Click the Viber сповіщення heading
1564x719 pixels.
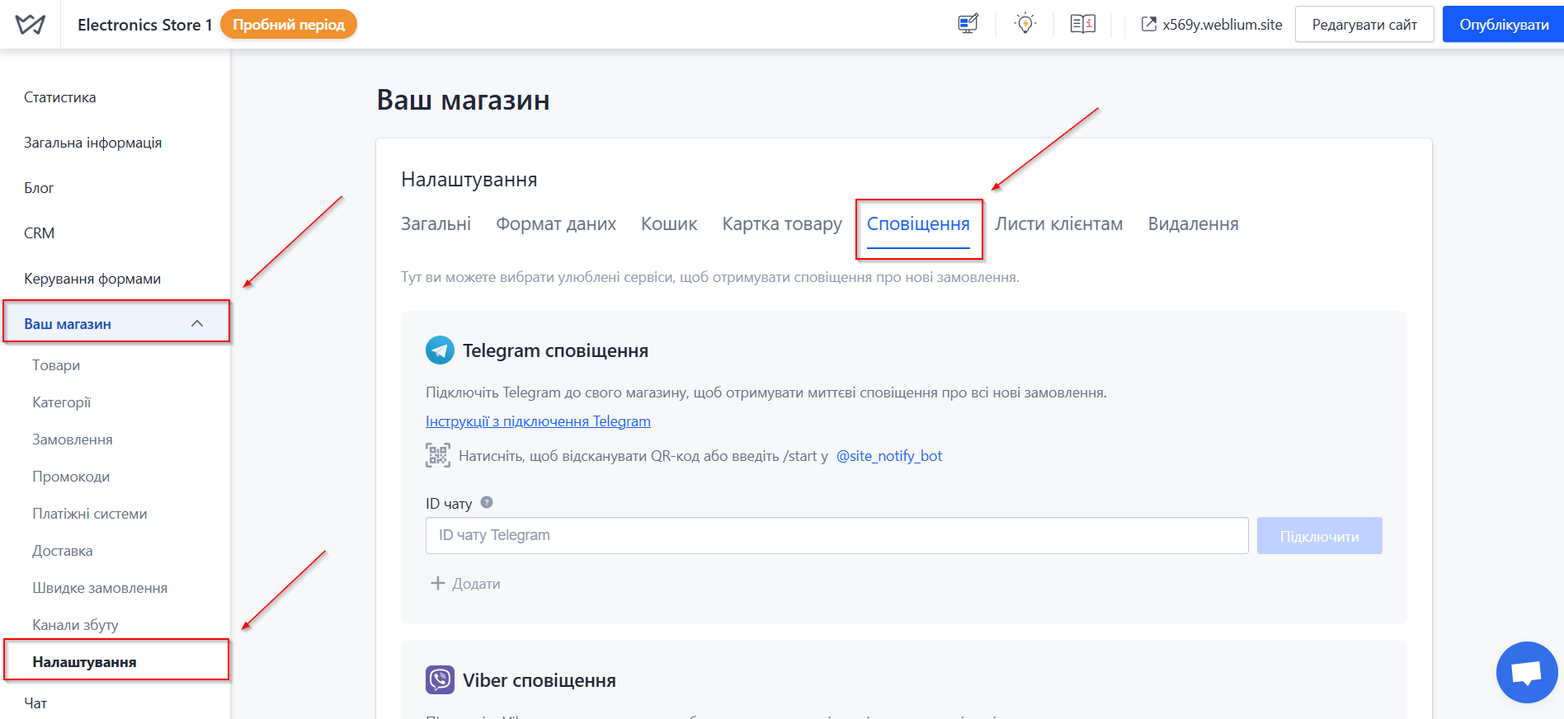[x=539, y=680]
